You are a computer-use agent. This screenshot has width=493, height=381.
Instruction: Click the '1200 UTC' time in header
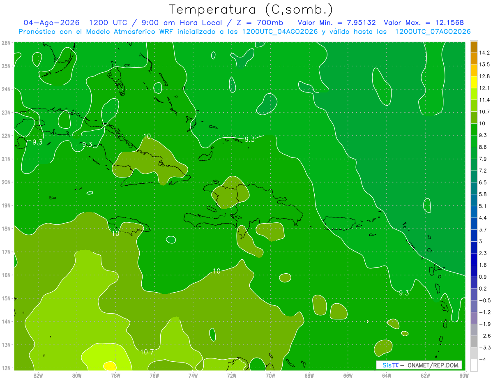(108, 23)
